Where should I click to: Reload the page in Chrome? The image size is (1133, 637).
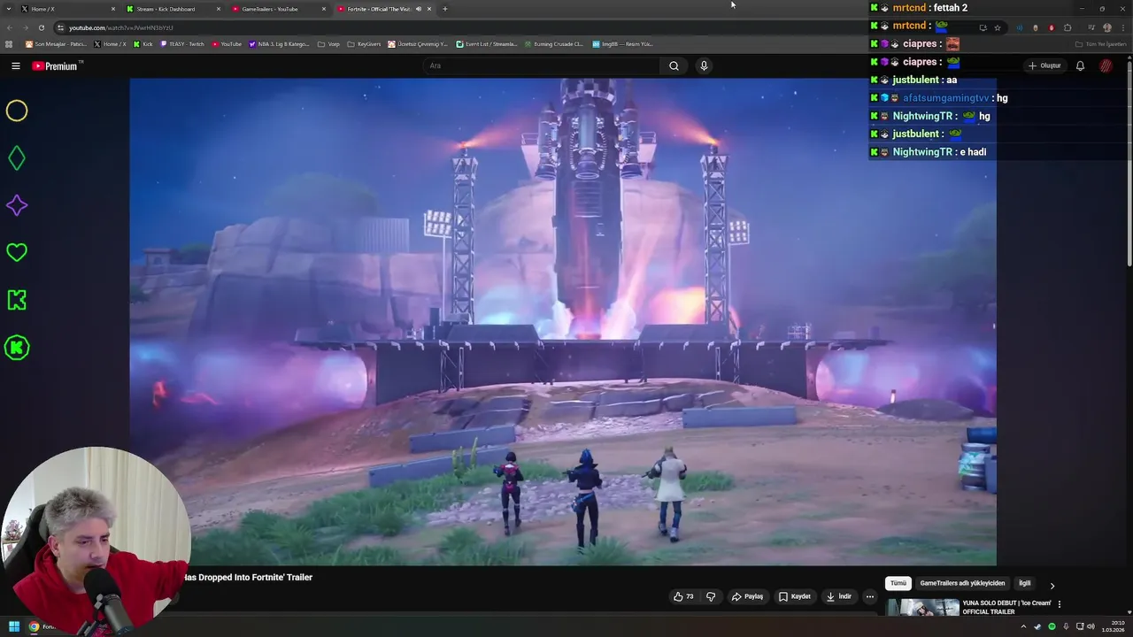[41, 27]
